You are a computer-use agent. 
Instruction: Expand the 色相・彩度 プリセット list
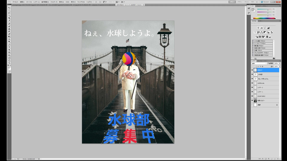pyautogui.click(x=253, y=48)
